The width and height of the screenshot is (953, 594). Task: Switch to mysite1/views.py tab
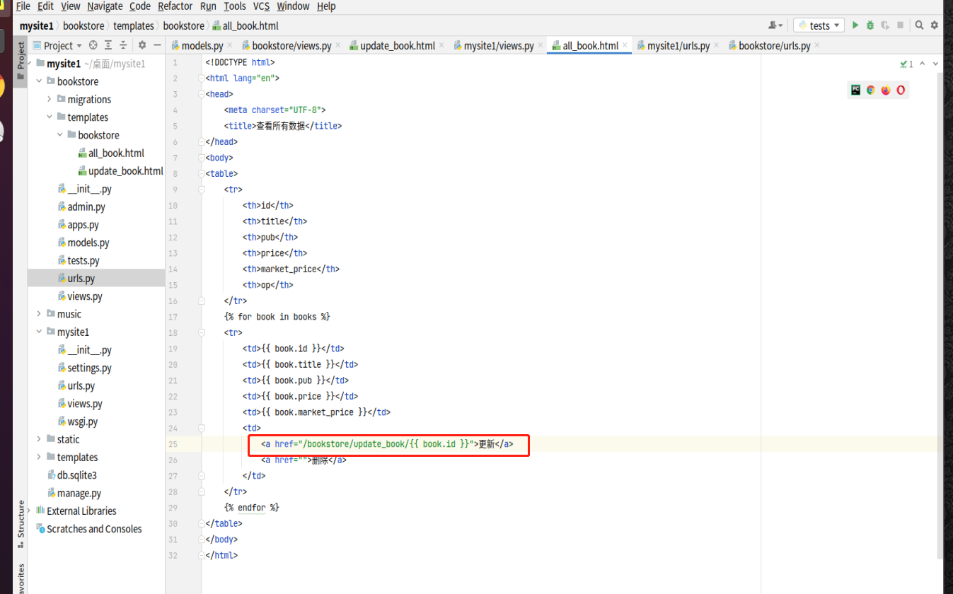tap(499, 45)
